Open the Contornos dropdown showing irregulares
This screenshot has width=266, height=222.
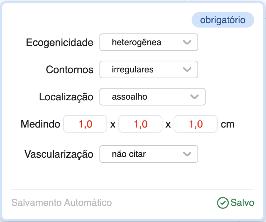148,69
